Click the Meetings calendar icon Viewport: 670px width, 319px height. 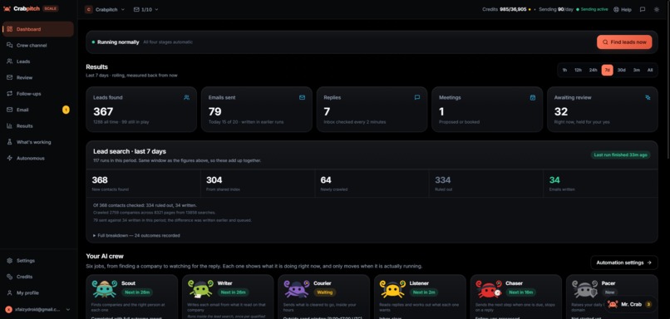point(532,97)
